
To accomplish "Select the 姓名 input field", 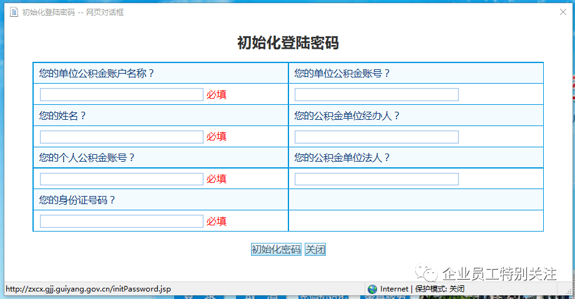I will [122, 137].
